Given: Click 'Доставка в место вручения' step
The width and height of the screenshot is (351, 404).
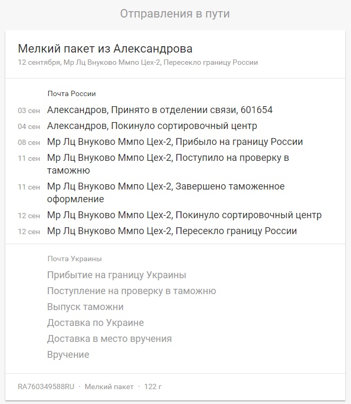Looking at the screenshot, I should (x=109, y=339).
